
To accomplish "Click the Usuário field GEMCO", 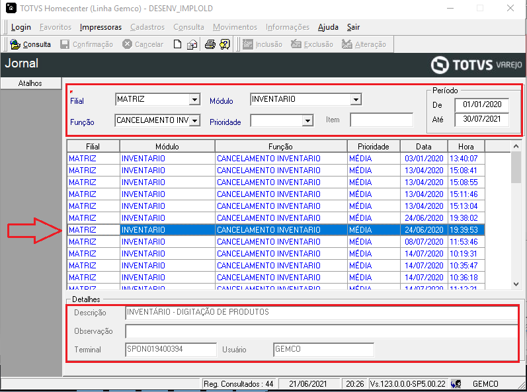I will tap(323, 349).
